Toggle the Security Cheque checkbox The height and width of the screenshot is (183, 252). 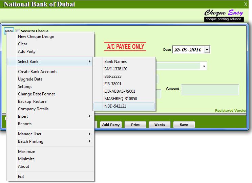coord(18,31)
